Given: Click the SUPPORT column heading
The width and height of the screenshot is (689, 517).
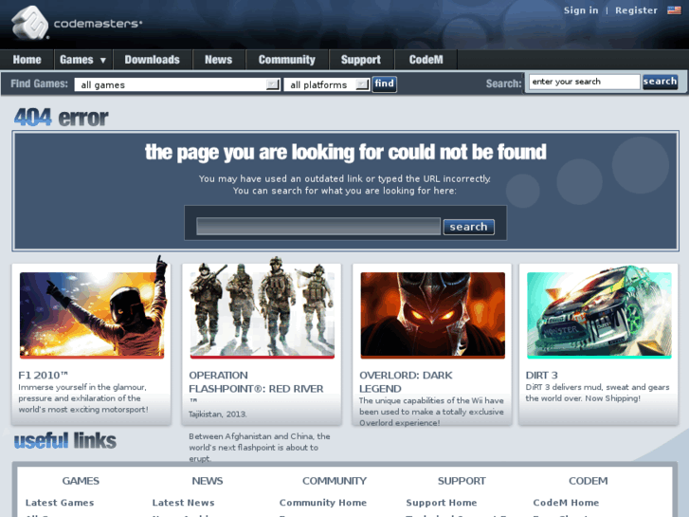Looking at the screenshot, I should click(462, 481).
